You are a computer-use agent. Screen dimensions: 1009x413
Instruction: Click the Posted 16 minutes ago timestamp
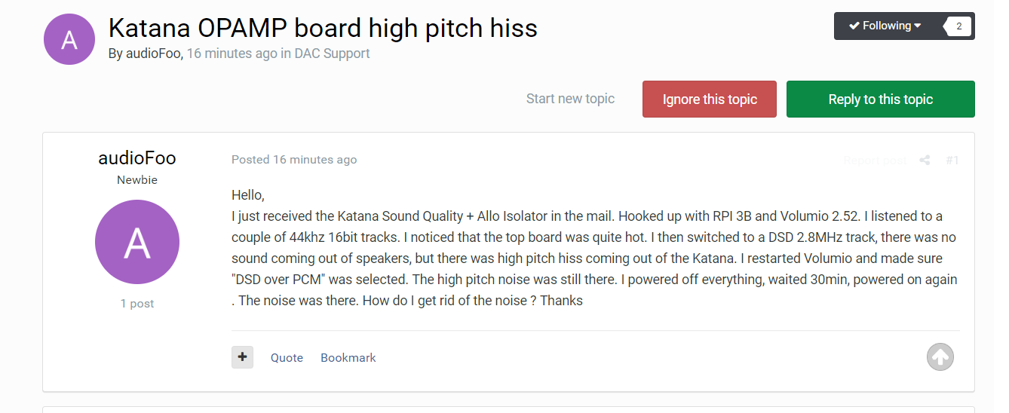[x=294, y=160]
